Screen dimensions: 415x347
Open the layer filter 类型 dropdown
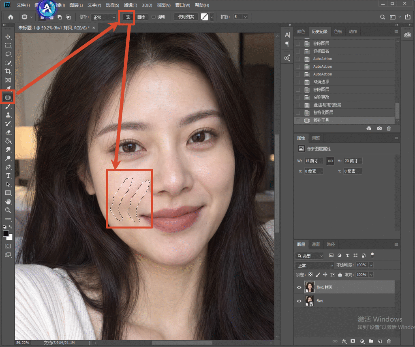309,256
